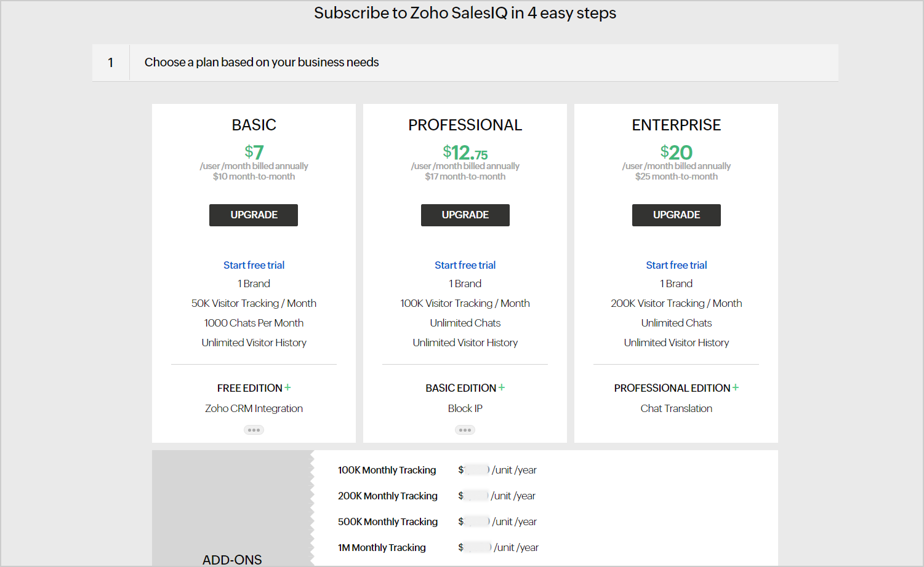
Task: Start free trial of Basic plan
Action: click(x=254, y=265)
